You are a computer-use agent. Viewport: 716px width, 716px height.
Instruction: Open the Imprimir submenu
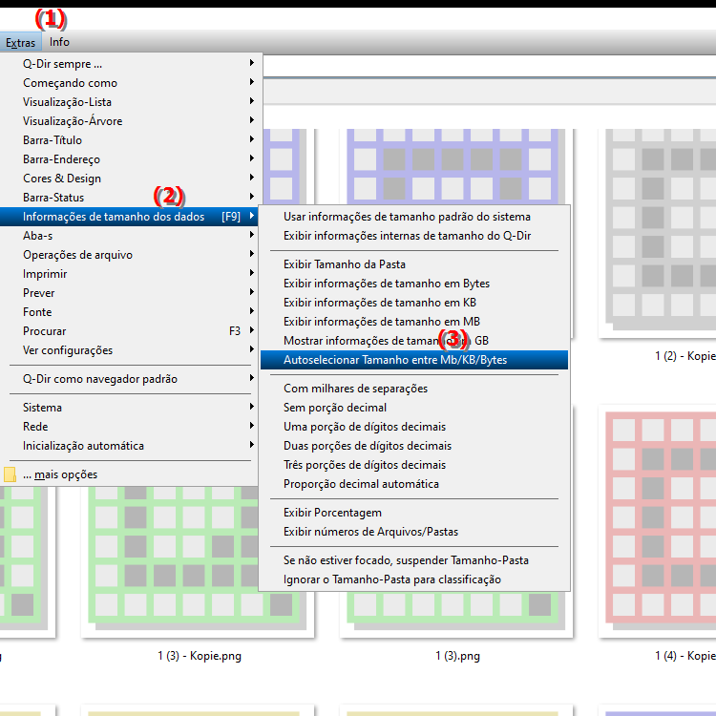pyautogui.click(x=130, y=274)
